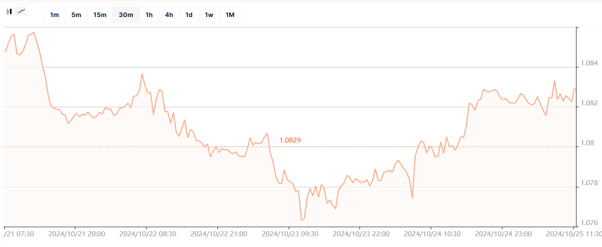602x247 pixels.
Task: Click the 2024/10/22 08:30 time label
Action: click(148, 234)
